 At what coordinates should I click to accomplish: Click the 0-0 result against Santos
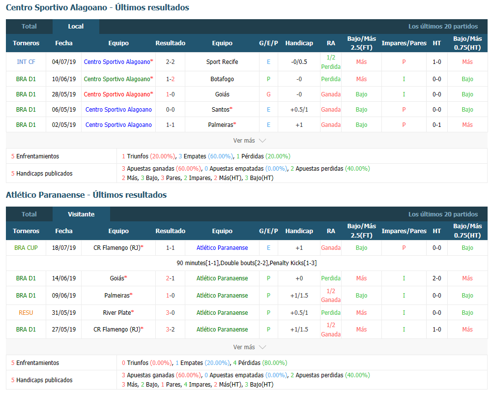tap(170, 110)
